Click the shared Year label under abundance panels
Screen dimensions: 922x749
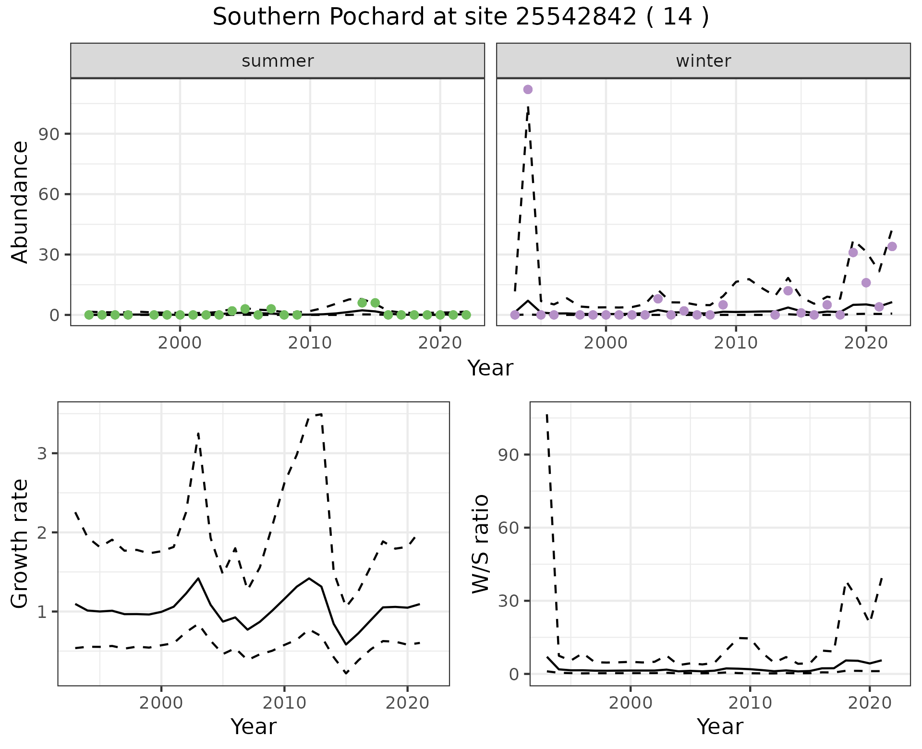[490, 369]
